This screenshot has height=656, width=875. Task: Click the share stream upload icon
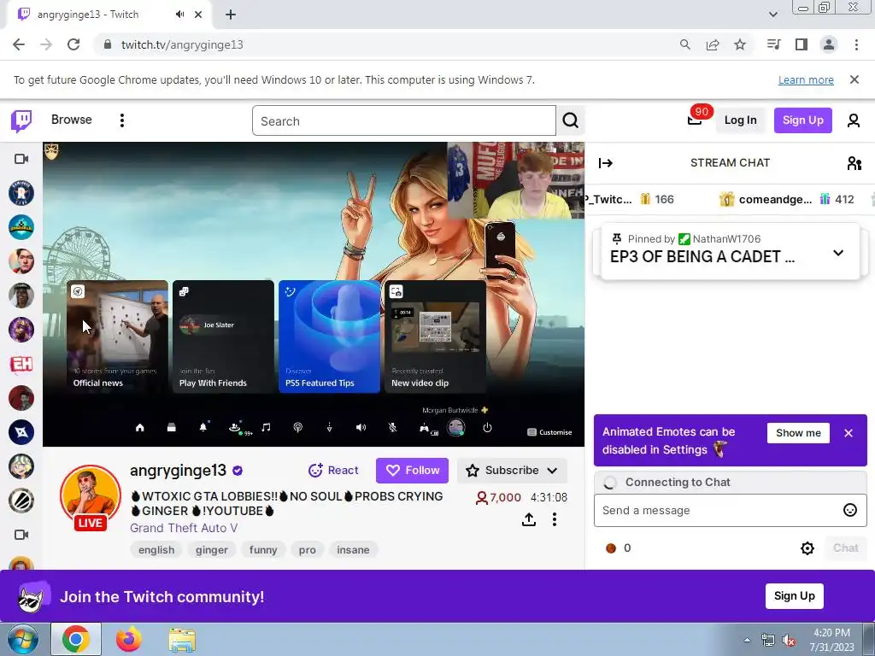click(x=528, y=519)
